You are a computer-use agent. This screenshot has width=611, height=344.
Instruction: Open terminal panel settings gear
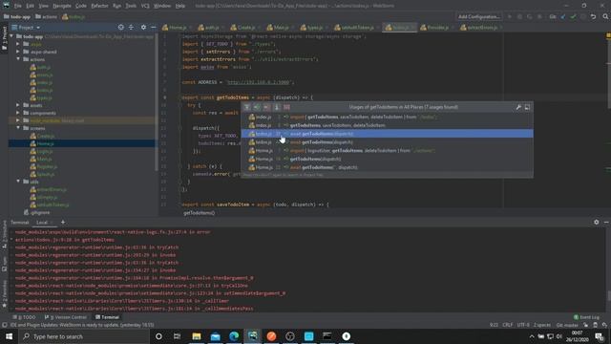[x=596, y=223]
